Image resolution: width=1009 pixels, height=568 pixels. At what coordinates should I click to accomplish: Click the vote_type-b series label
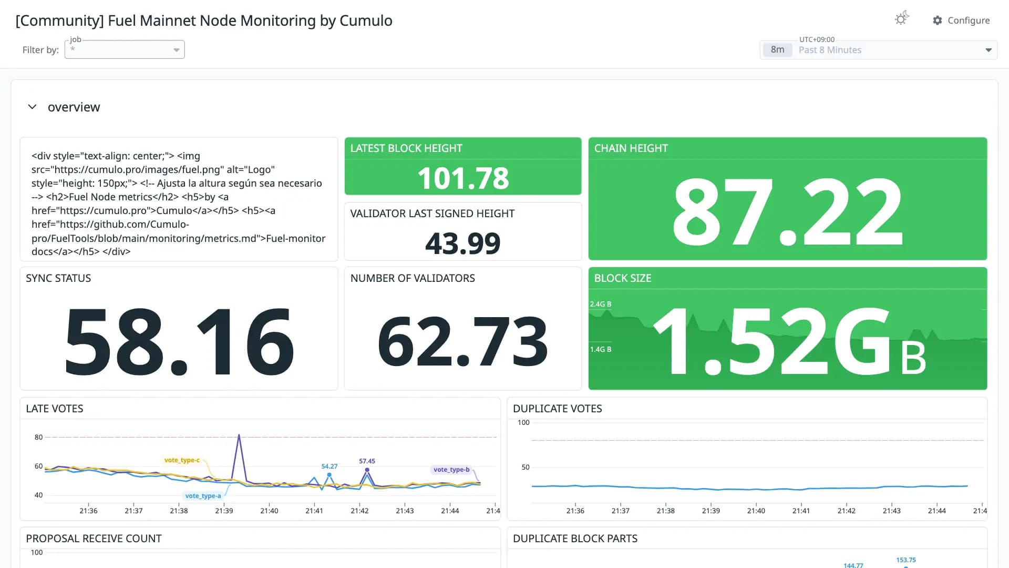(x=451, y=470)
